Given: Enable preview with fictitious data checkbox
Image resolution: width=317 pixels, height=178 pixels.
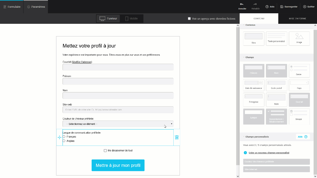Looking at the screenshot, I should (189, 19).
